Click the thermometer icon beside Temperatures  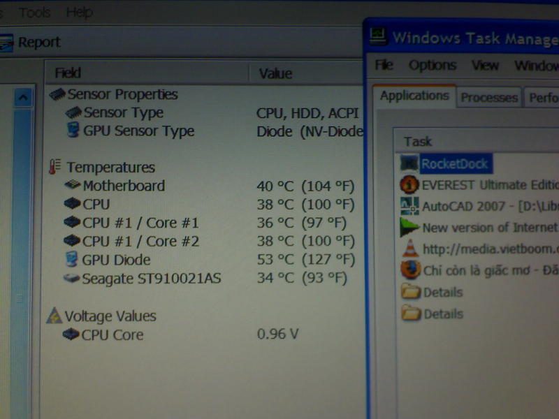[55, 168]
